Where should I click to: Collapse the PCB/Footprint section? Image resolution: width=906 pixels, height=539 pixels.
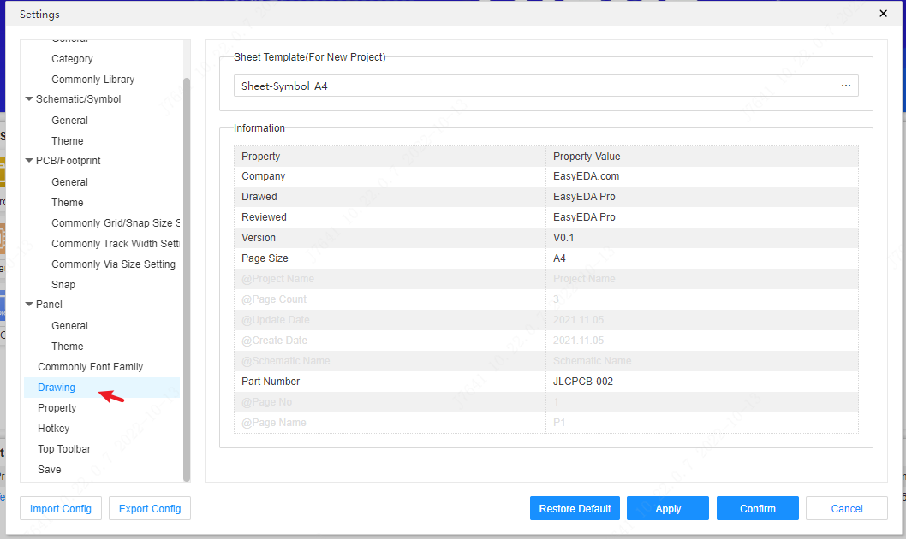pos(28,160)
